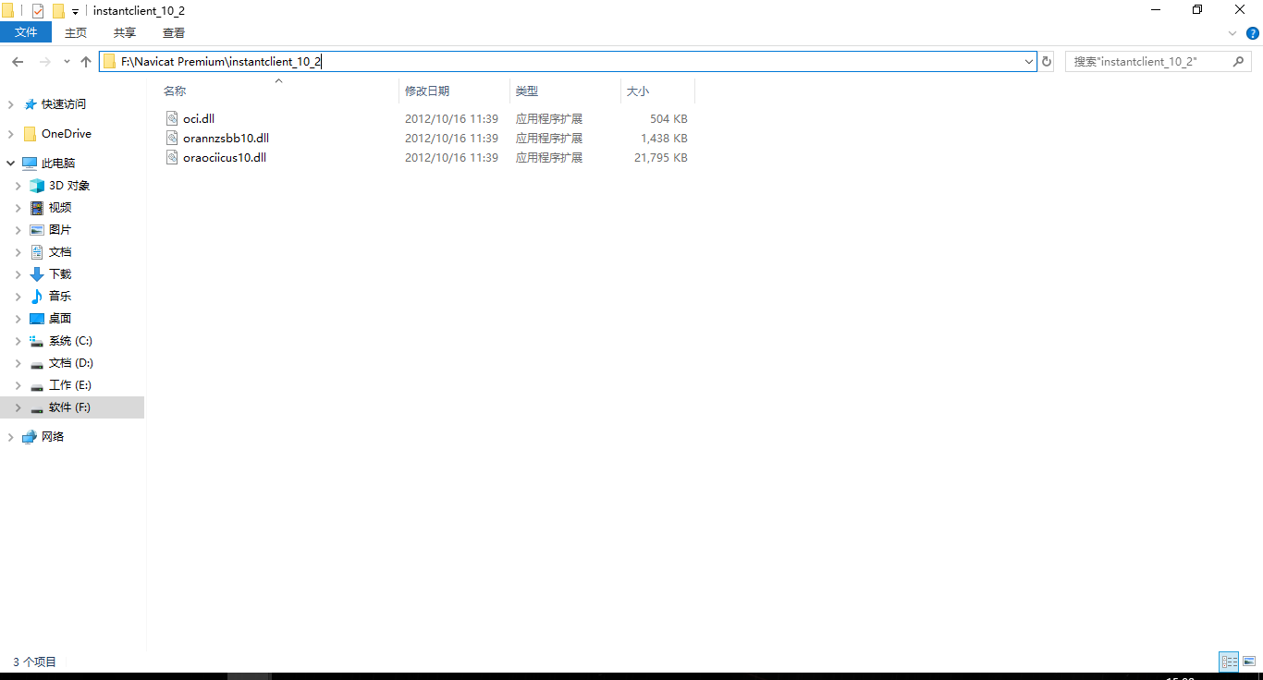
Task: Click quick access new folder icon
Action: click(58, 11)
